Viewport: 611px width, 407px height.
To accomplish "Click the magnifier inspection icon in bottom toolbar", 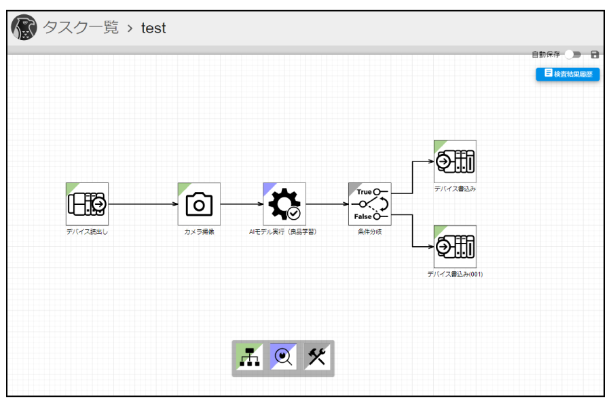I will tap(283, 357).
